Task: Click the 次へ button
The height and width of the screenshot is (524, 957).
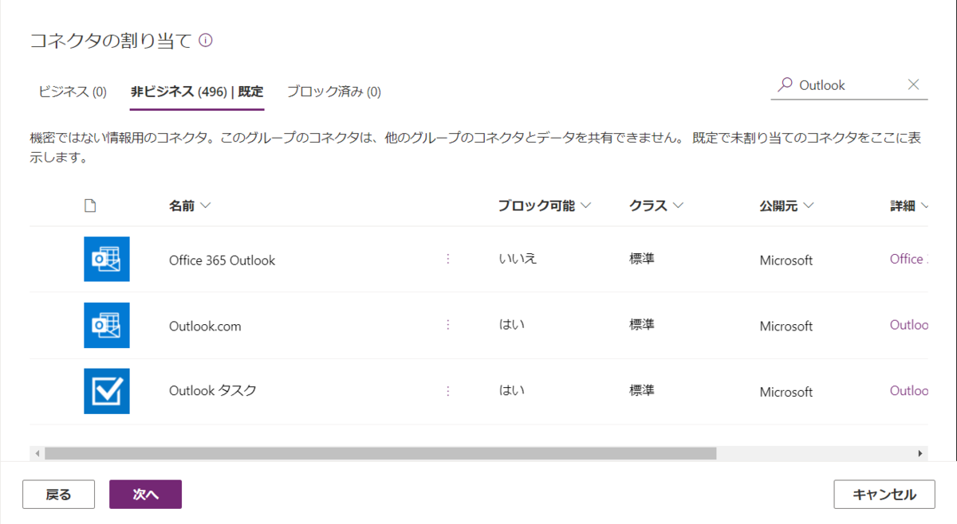Action: (x=145, y=495)
